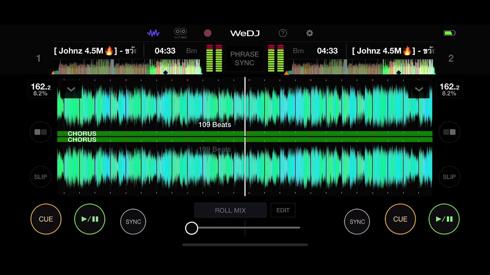The width and height of the screenshot is (490, 275).
Task: Tap the deck 2 key label Bm
Action: coord(298,51)
